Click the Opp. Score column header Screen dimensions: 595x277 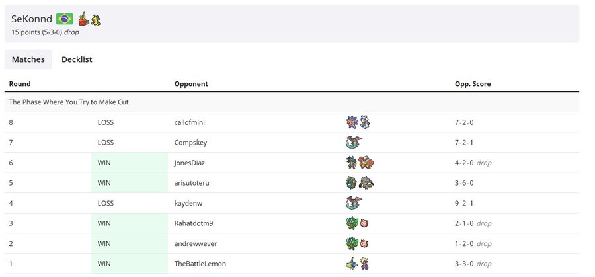coord(473,84)
